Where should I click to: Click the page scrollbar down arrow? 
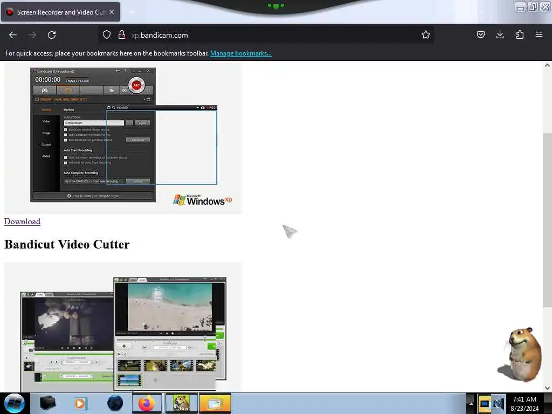(547, 388)
